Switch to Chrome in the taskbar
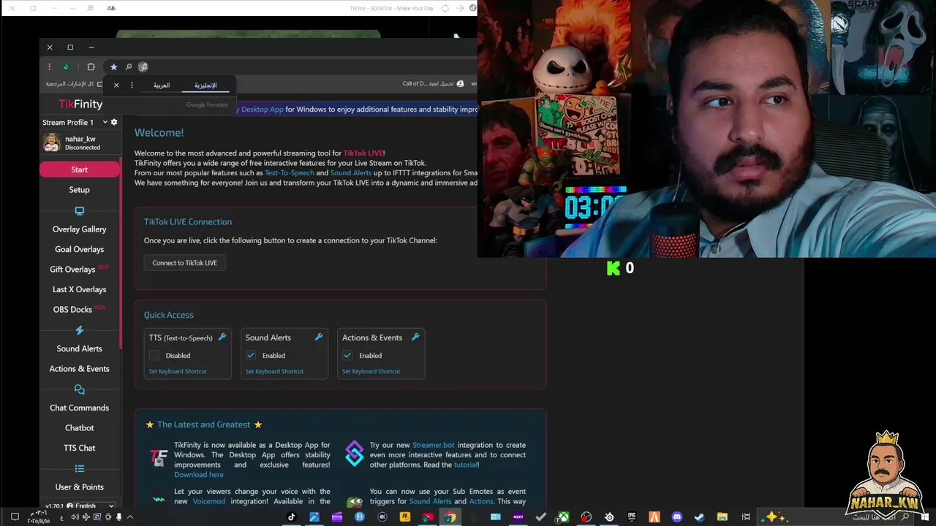Screen dimensions: 936x526 450,517
